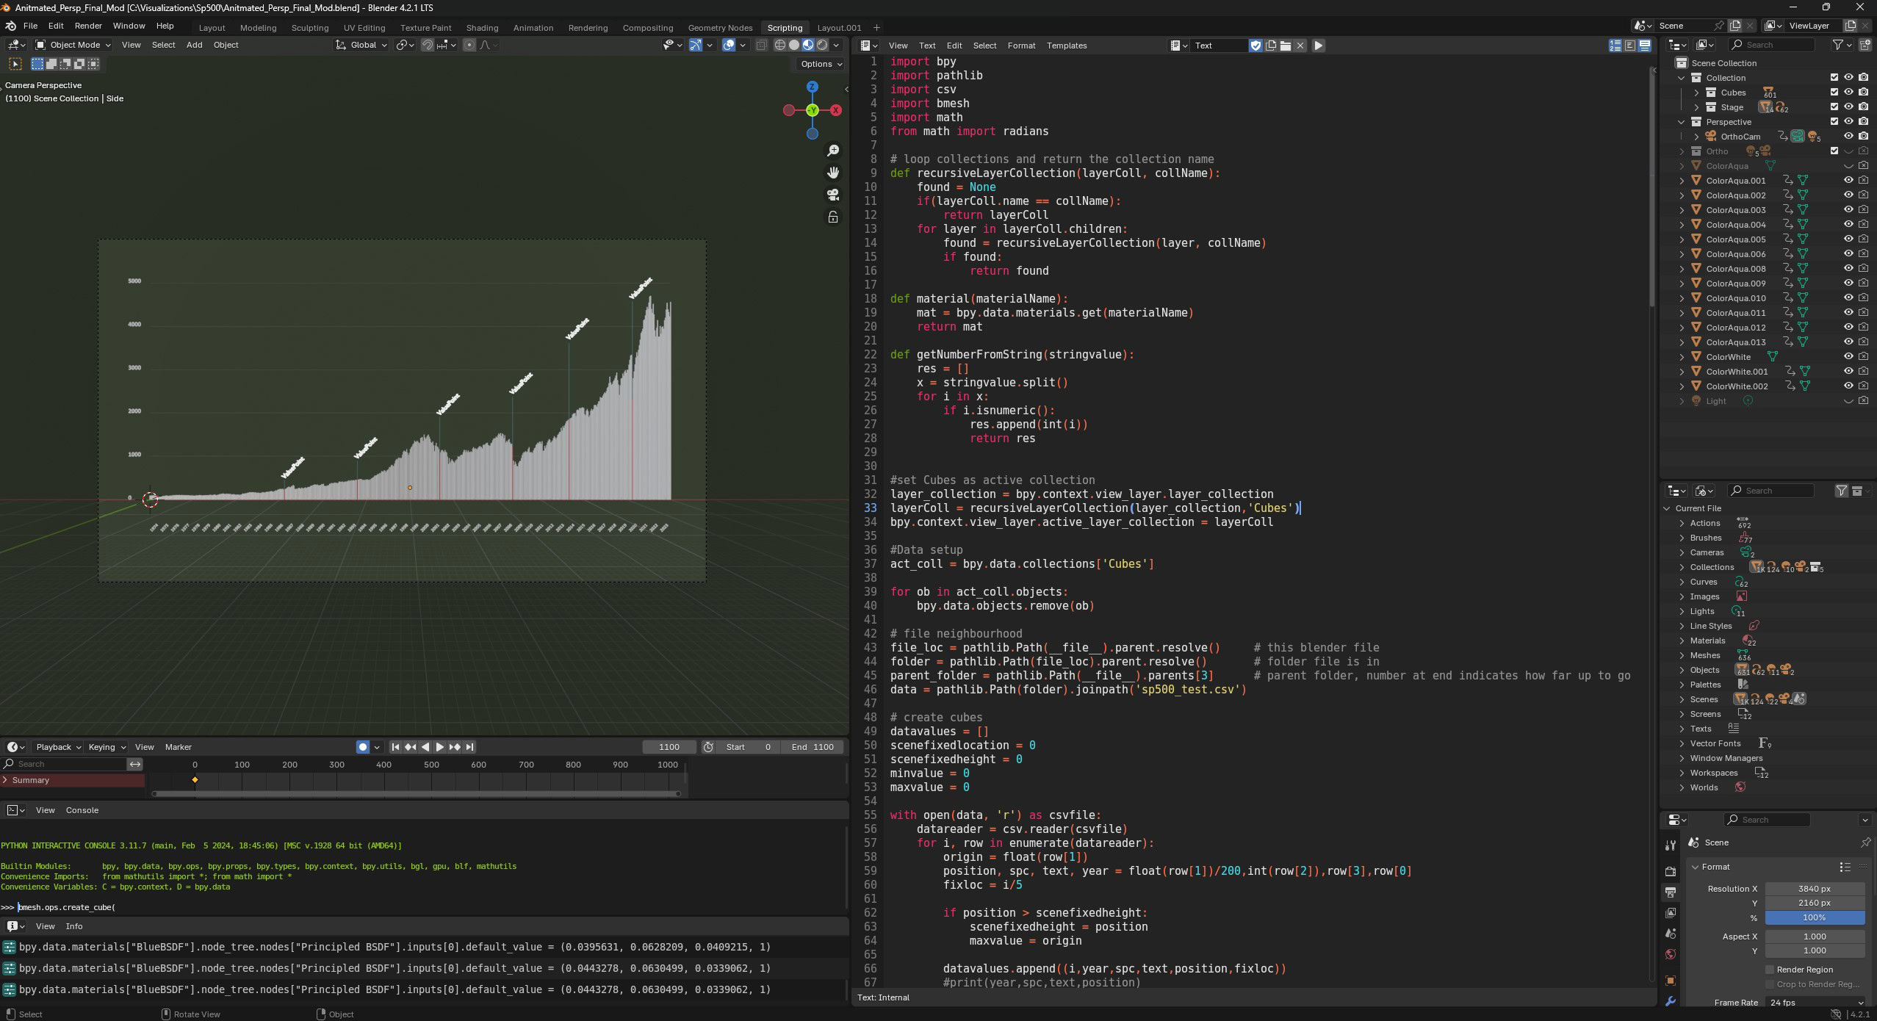
Task: Play the animation forward
Action: (439, 747)
